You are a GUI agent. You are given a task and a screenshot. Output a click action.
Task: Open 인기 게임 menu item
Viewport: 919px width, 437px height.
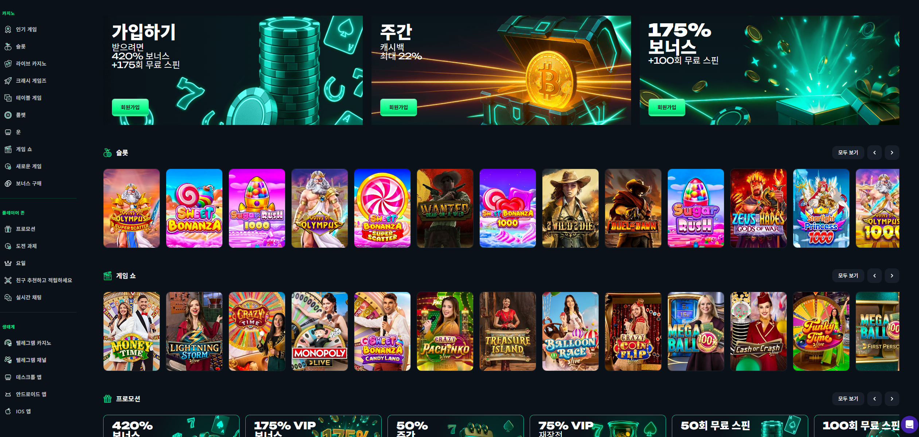[26, 29]
